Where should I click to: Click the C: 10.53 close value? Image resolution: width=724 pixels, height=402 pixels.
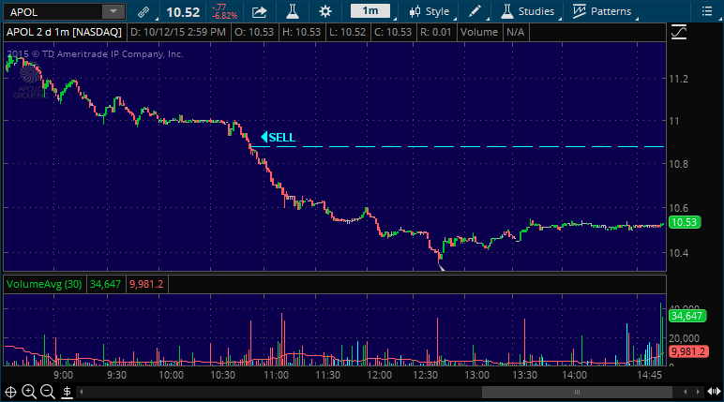[392, 32]
